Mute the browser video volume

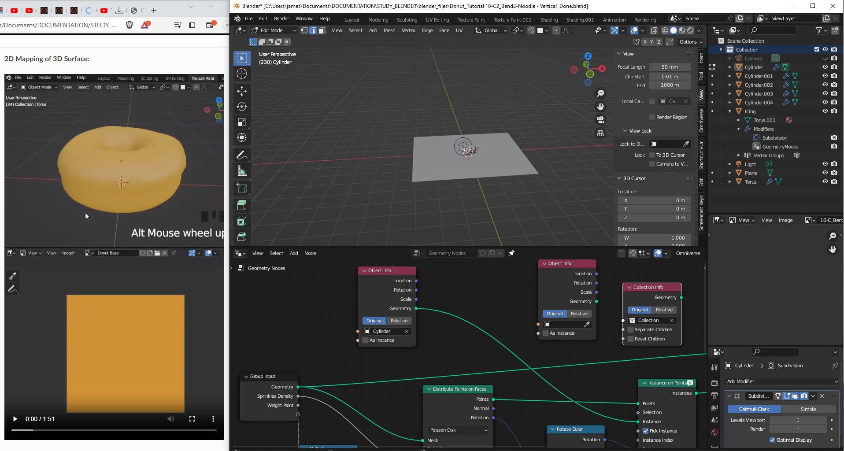171,419
